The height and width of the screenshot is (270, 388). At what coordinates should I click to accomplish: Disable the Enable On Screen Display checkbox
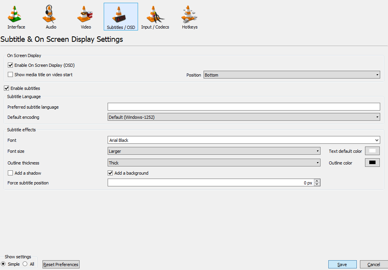(11, 65)
